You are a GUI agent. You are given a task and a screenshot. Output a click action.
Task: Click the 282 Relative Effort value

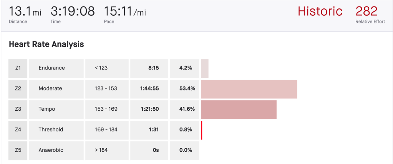[x=366, y=11]
